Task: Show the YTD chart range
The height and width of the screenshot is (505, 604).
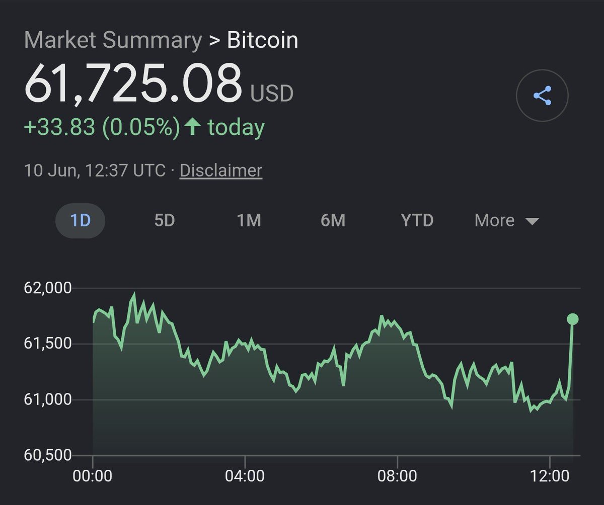Action: coord(417,220)
